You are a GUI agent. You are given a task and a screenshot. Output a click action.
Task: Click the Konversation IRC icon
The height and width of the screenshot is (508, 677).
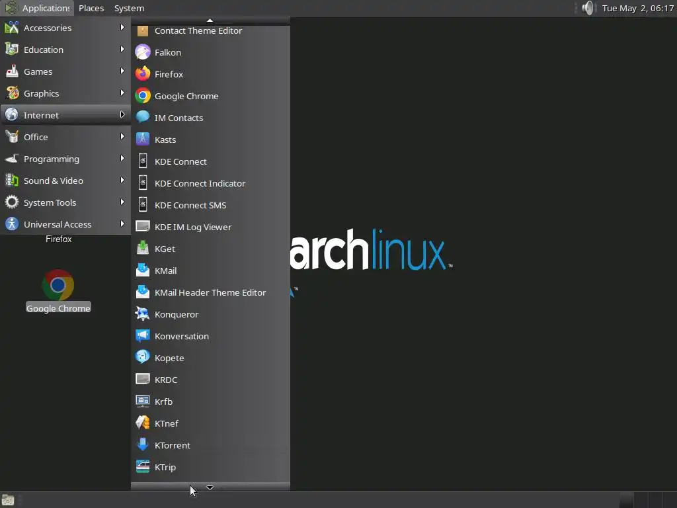tap(143, 335)
